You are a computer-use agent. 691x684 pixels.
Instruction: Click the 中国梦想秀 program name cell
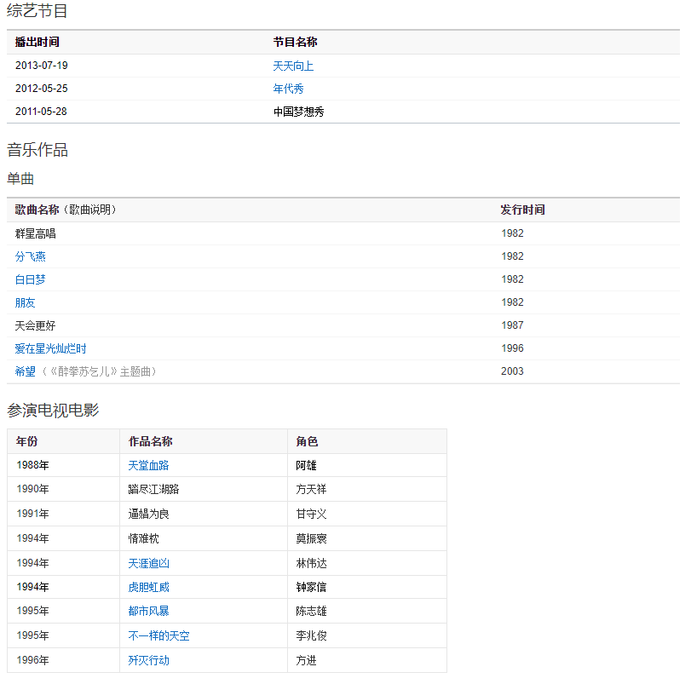298,112
